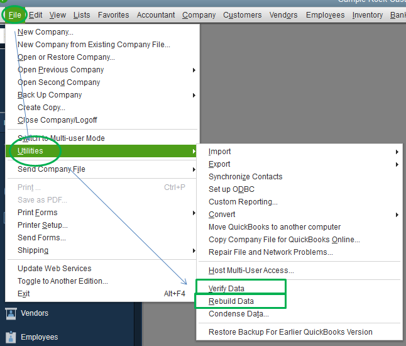The width and height of the screenshot is (406, 346).
Task: Click the Vendors icon in left sidebar
Action: (x=11, y=314)
